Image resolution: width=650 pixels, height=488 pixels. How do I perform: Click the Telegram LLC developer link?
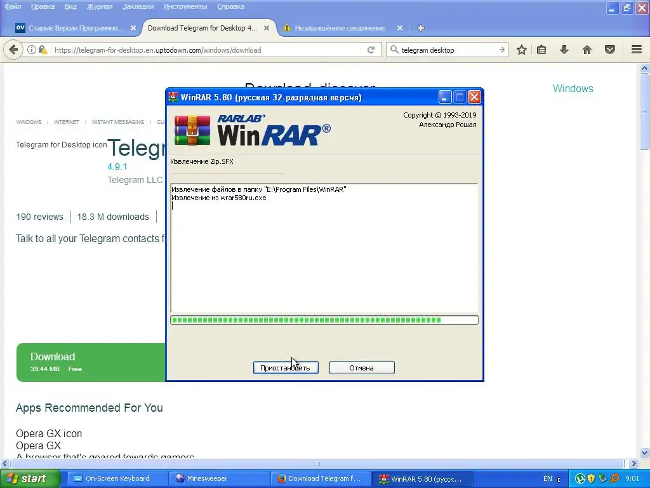click(135, 180)
